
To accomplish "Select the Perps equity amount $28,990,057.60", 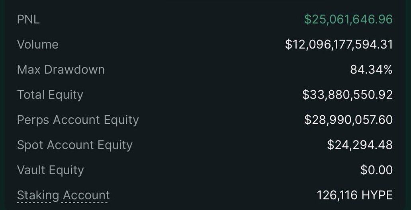I will coord(348,120).
